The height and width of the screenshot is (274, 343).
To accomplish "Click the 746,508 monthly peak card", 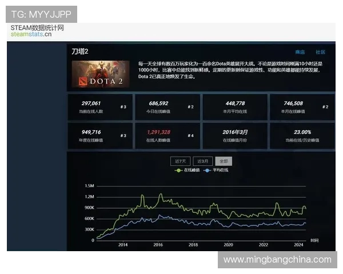I will [x=301, y=107].
